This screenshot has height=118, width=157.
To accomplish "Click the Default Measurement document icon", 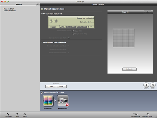I will (x=42, y=9).
